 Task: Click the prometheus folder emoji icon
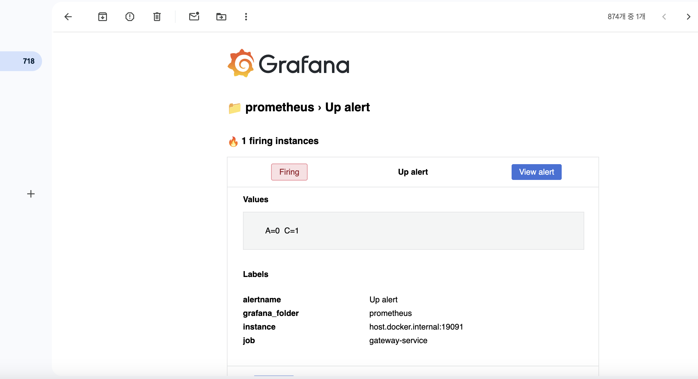click(x=235, y=108)
